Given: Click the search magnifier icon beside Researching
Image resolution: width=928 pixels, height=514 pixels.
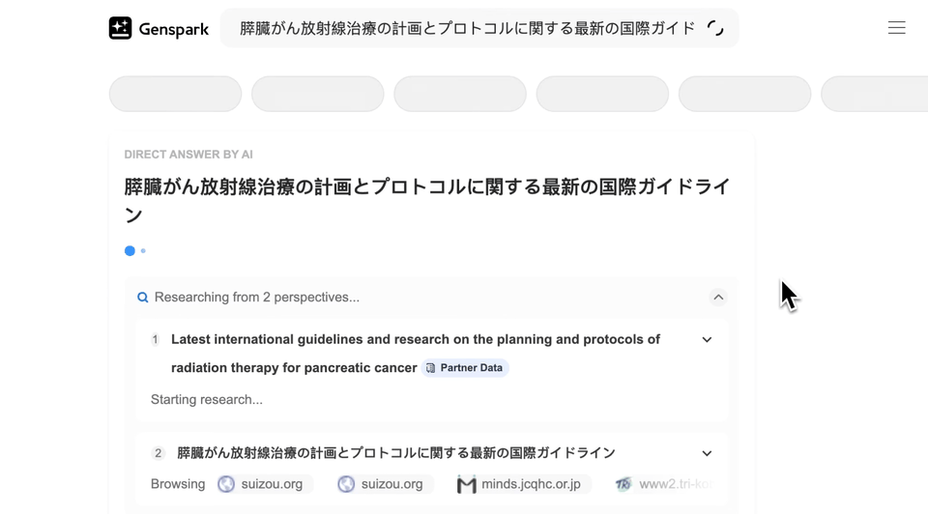Looking at the screenshot, I should click(143, 298).
